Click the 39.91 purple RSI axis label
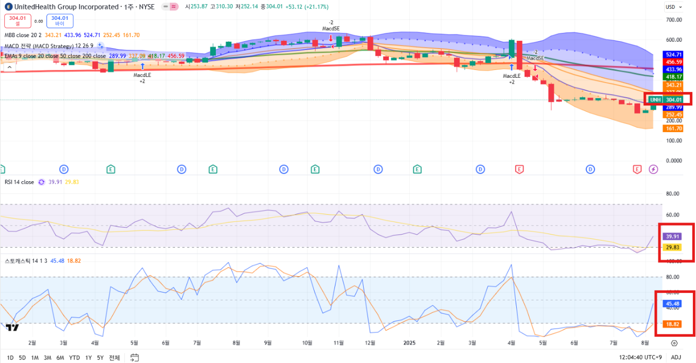This screenshot has width=696, height=363. tap(672, 236)
